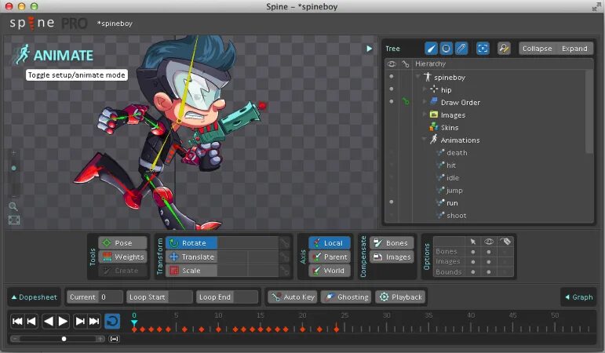The height and width of the screenshot is (353, 605).
Task: Click the Loop Start input field
Action: pyautogui.click(x=180, y=297)
